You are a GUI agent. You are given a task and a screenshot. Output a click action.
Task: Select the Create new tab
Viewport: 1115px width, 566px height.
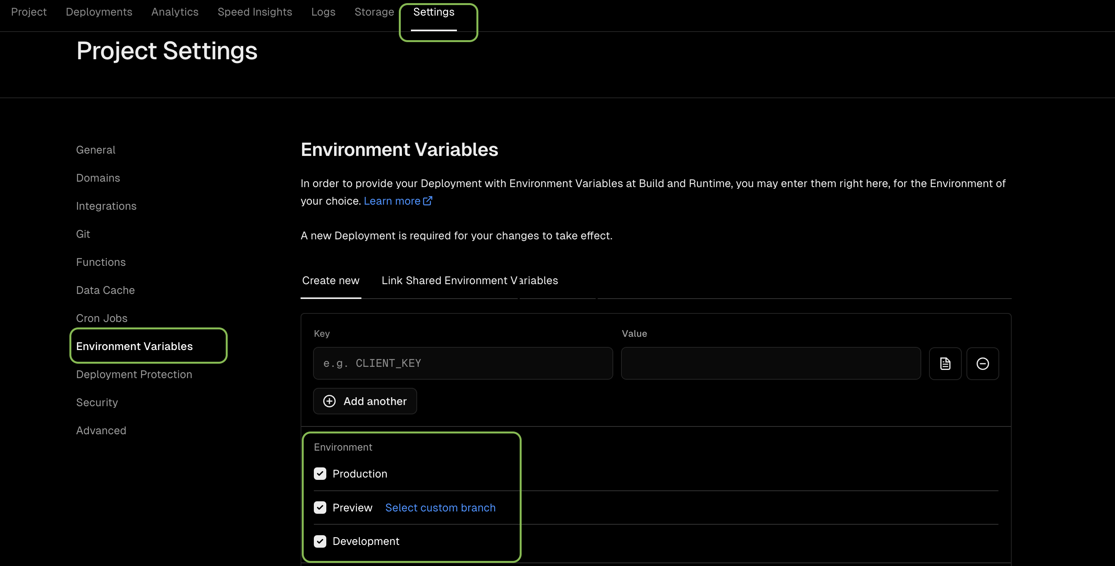click(330, 280)
